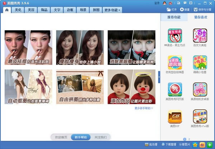Open the 美图秀秀网页版 app icon
Image resolution: width=215 pixels, height=149 pixels.
click(x=175, y=90)
